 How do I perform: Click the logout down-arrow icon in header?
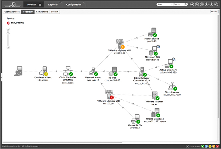coord(216,4)
